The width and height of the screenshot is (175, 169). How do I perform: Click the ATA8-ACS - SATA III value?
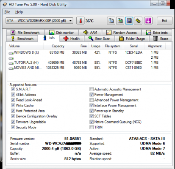click(x=147, y=139)
